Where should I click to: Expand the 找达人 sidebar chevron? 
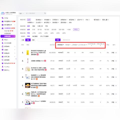(15, 40)
